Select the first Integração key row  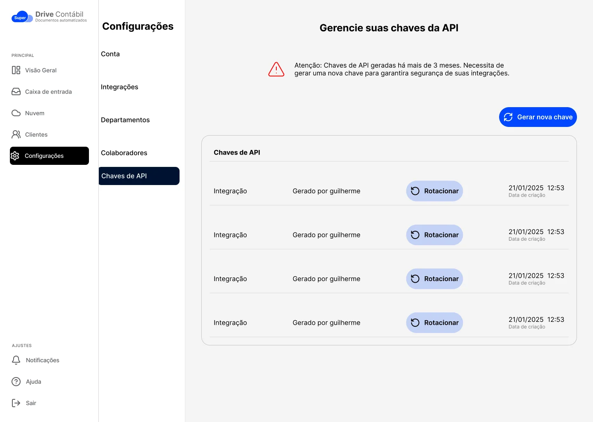click(230, 191)
